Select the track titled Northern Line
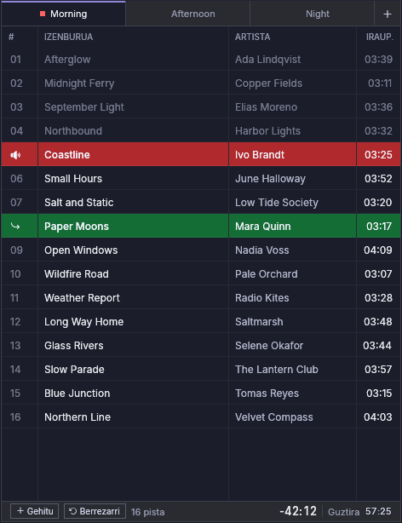 (78, 417)
